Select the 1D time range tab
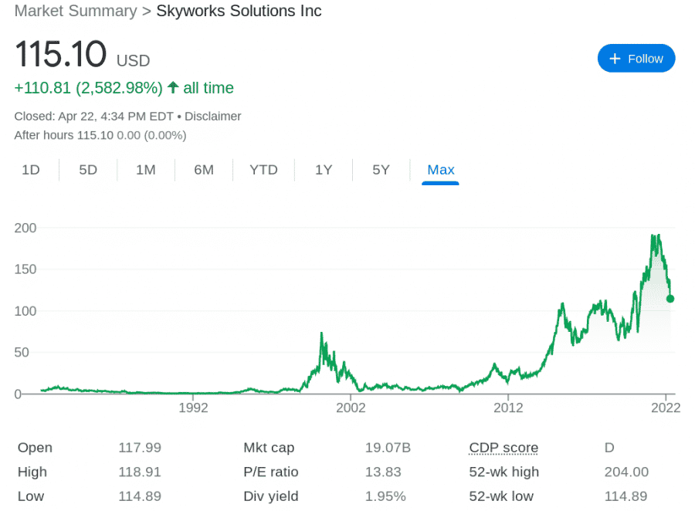The image size is (695, 511). (x=31, y=170)
